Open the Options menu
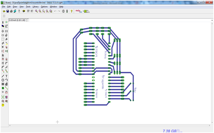 (44, 7)
